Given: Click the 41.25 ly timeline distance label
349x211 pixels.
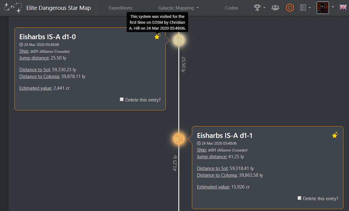Looking at the screenshot, I should coord(175,163).
